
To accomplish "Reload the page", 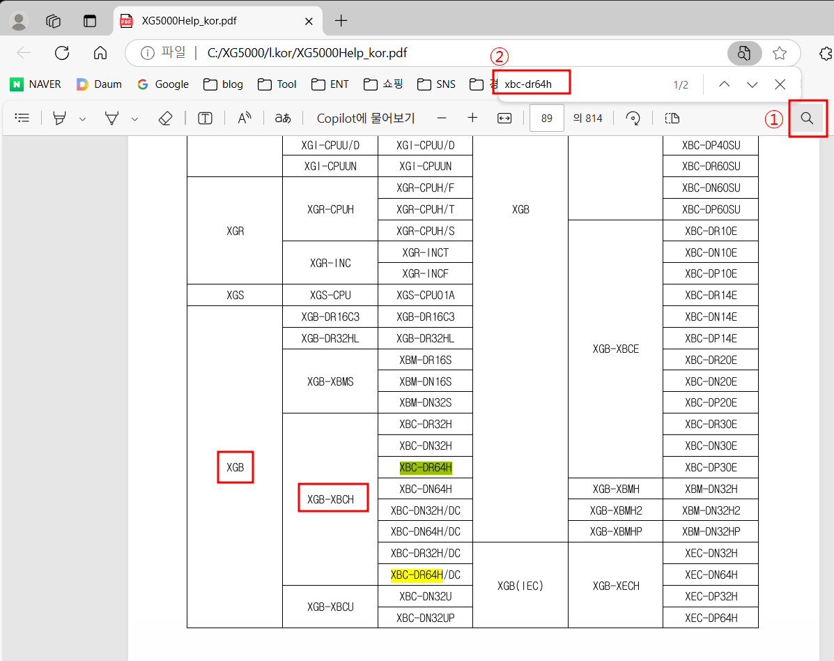I will [62, 53].
